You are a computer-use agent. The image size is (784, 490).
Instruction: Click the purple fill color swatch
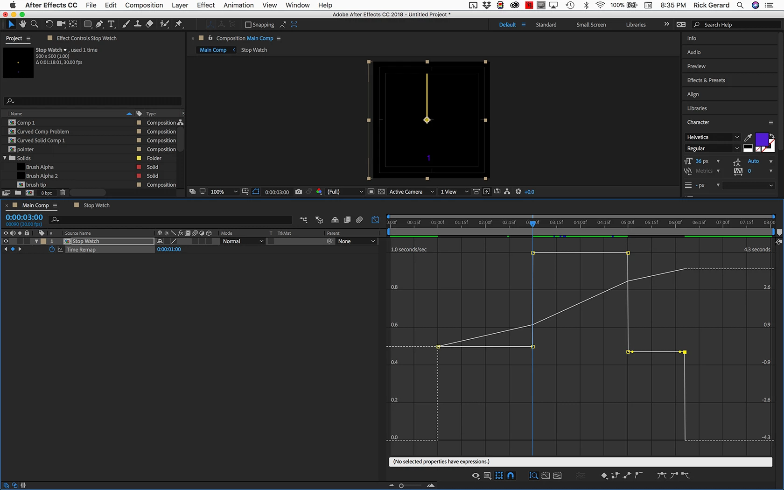(x=762, y=140)
